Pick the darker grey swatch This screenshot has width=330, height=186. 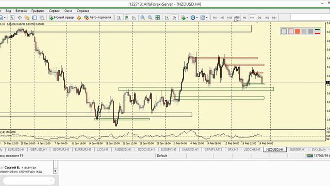pyautogui.click(x=310, y=32)
